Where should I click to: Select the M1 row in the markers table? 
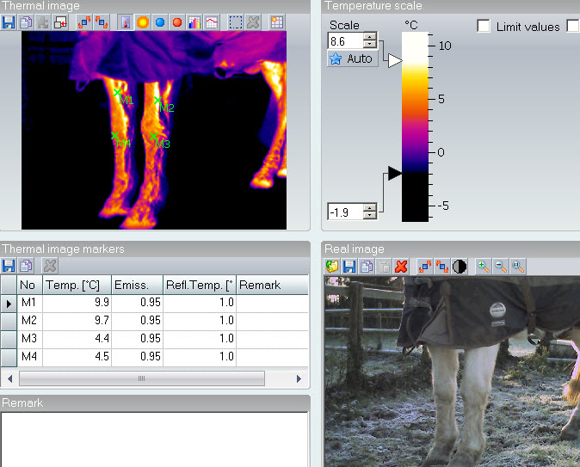[155, 304]
